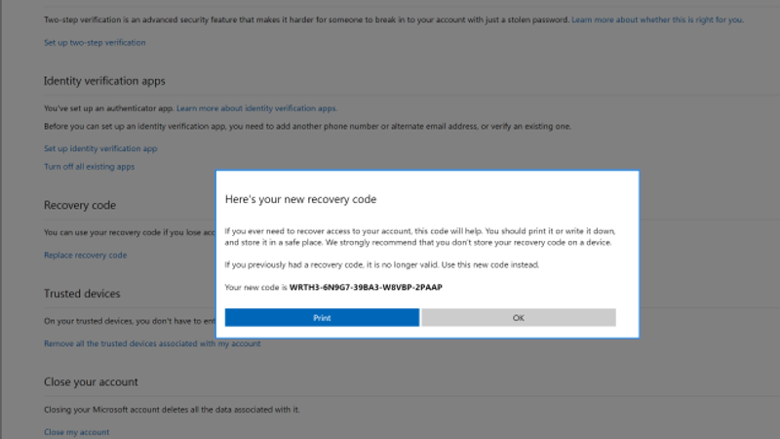Click 'Set up identity verification app' link

[x=100, y=148]
